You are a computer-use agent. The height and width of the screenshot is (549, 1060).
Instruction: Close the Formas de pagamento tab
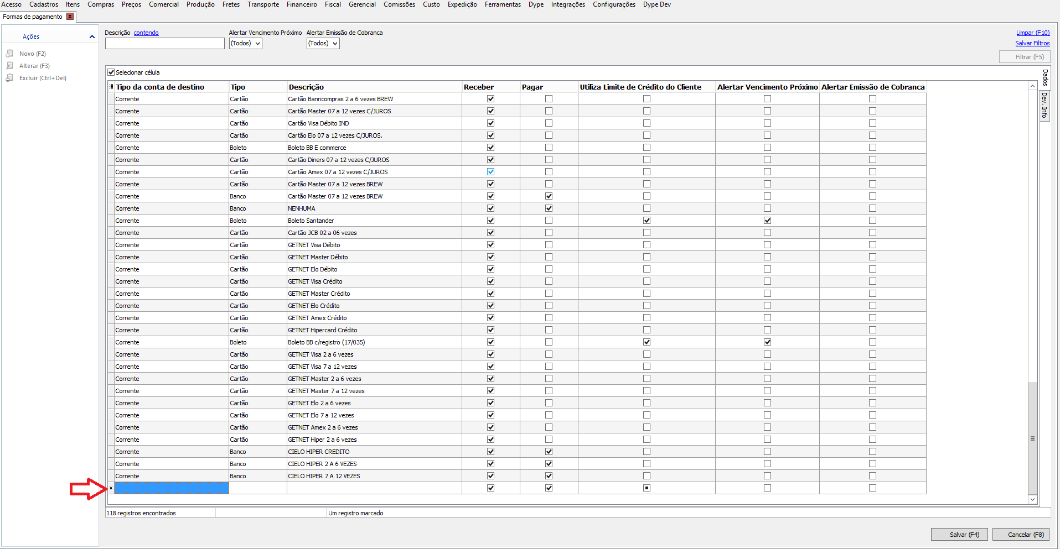point(70,17)
